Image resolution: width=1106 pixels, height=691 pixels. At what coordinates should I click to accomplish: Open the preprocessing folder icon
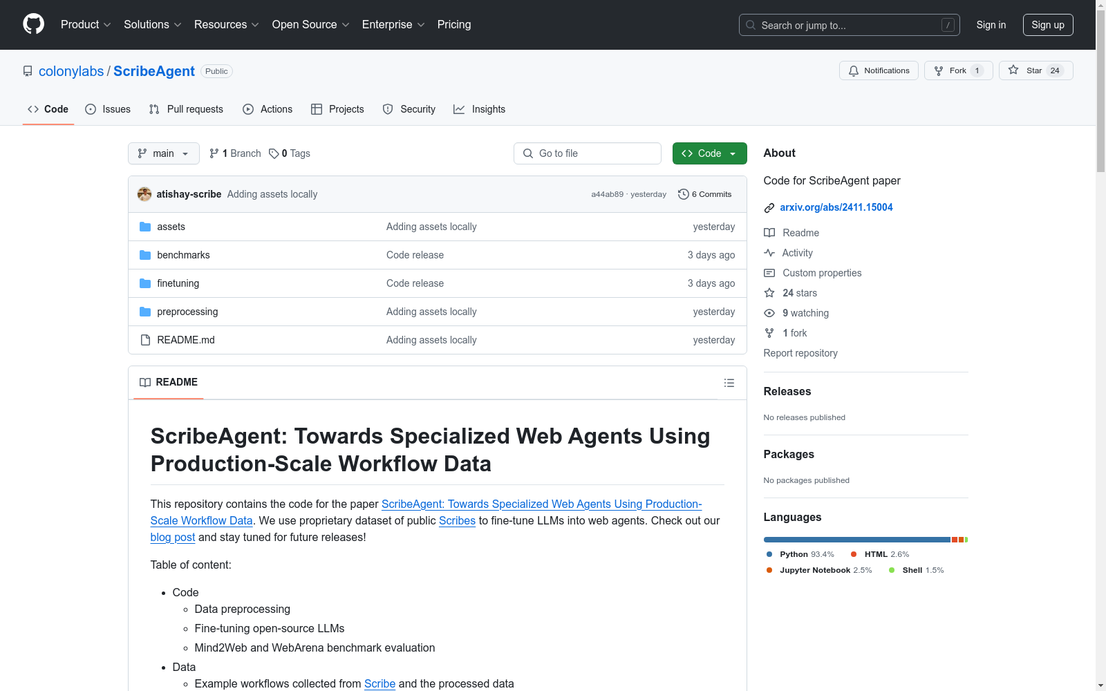145,312
